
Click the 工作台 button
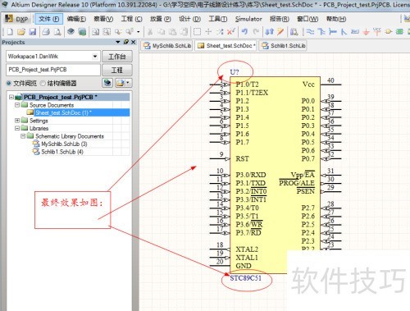click(117, 57)
